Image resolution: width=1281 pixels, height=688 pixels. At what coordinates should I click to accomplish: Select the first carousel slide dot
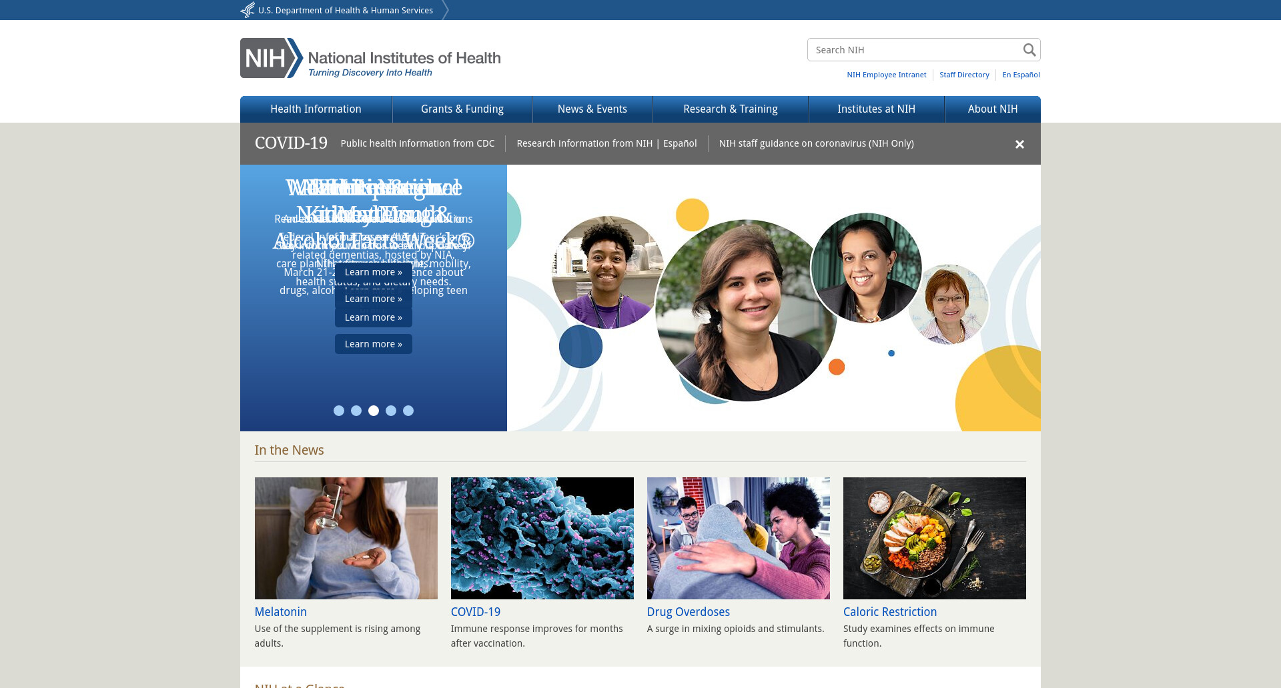pos(339,411)
